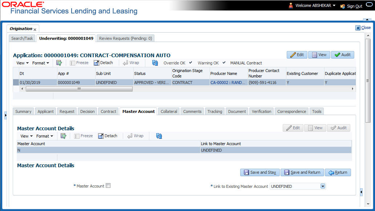Click the export icon in application toolbar
Viewport: 375px width, 211px height.
tap(59, 63)
